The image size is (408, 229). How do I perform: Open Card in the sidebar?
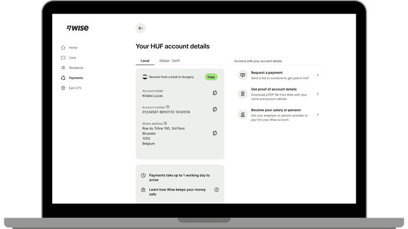pyautogui.click(x=72, y=58)
